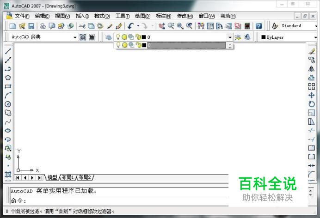Switch to the 布局2 tab

coord(85,177)
